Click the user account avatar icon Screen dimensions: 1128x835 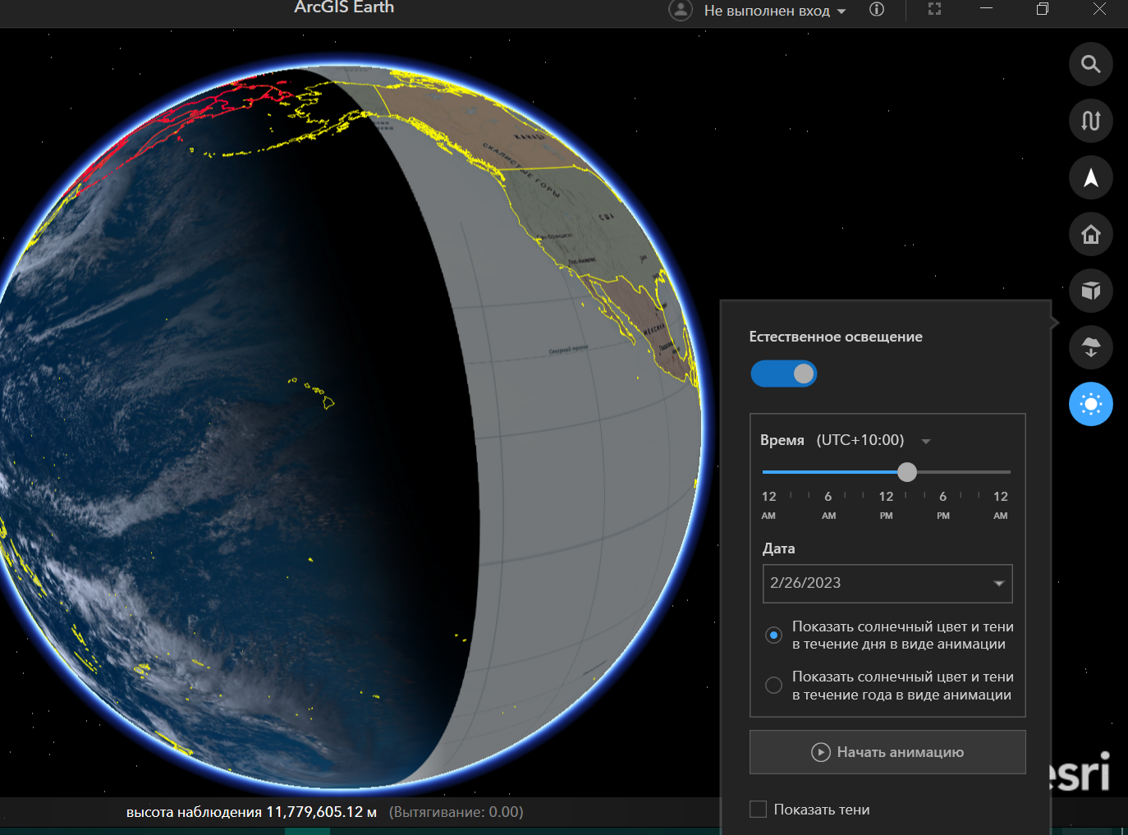pyautogui.click(x=681, y=10)
